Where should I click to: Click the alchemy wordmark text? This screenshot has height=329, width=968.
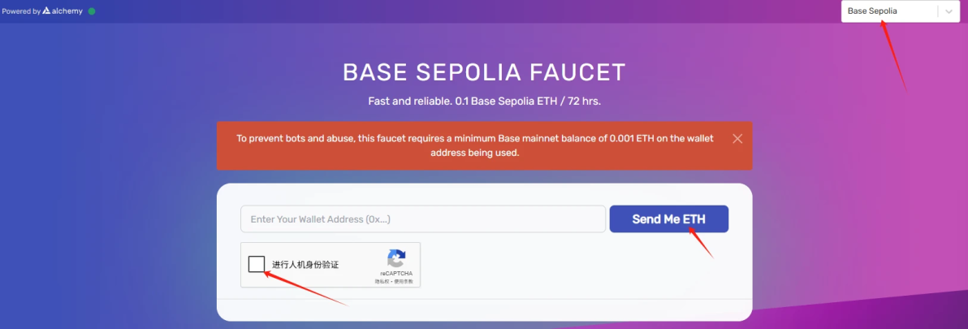point(68,11)
